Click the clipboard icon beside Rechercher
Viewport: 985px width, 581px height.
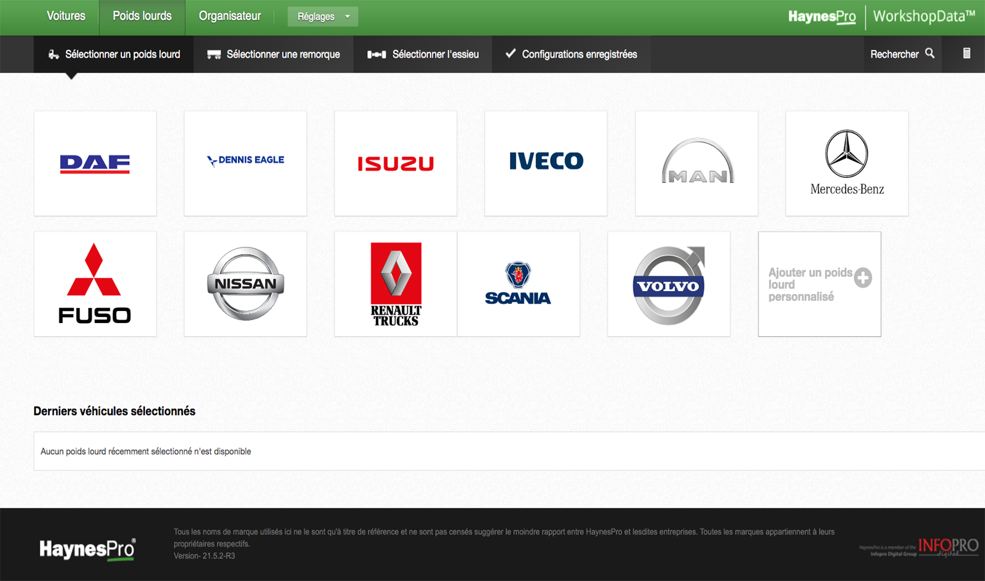[966, 54]
